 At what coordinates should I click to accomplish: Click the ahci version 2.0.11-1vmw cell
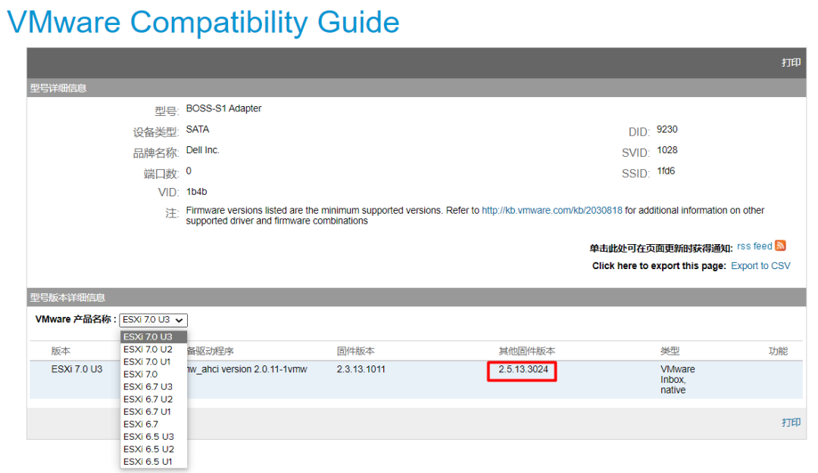coord(247,370)
